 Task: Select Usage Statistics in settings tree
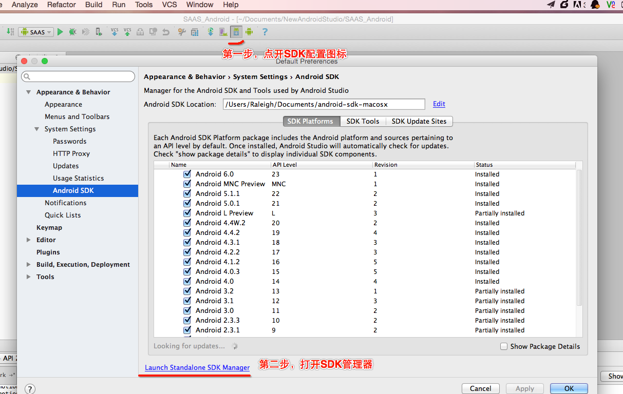coord(78,178)
